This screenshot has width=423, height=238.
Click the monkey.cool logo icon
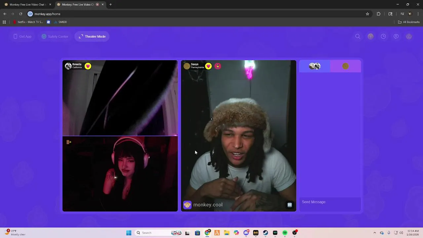[x=187, y=205]
